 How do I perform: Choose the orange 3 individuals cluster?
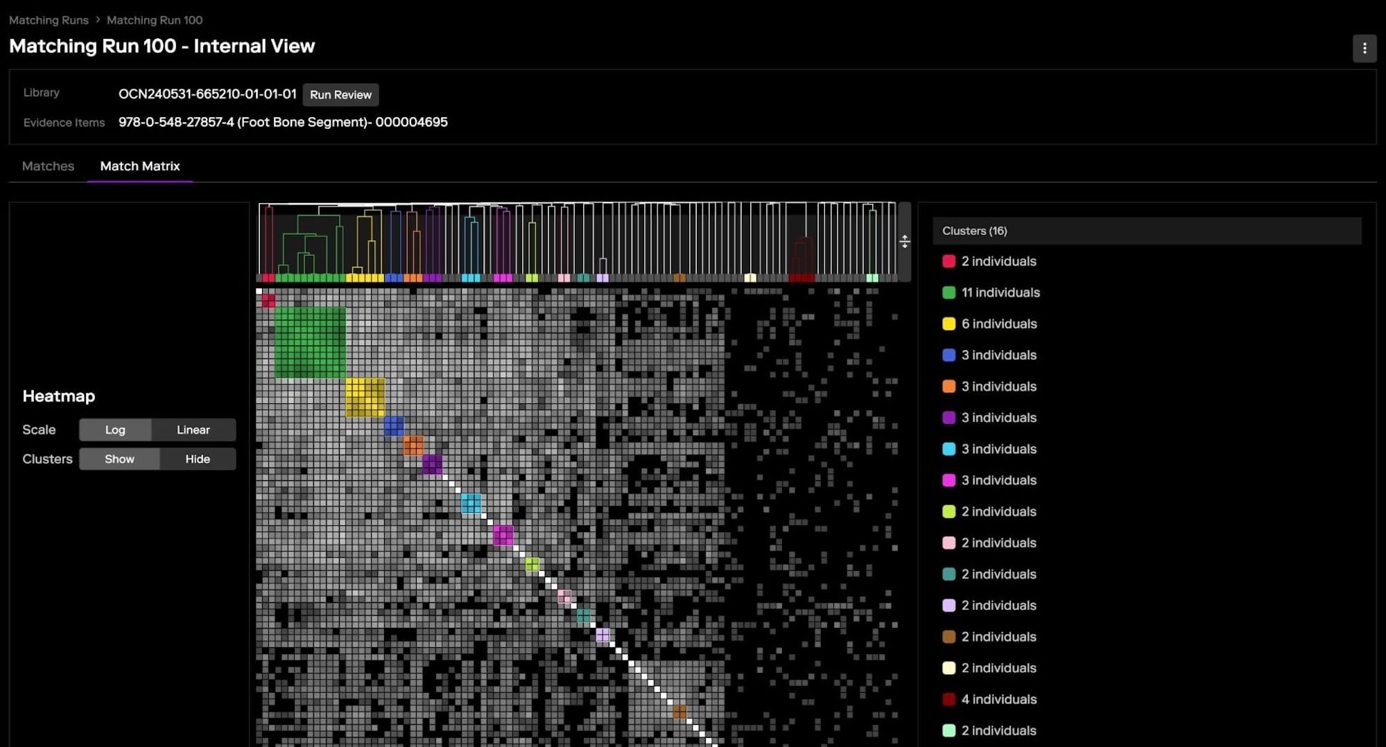tap(998, 386)
